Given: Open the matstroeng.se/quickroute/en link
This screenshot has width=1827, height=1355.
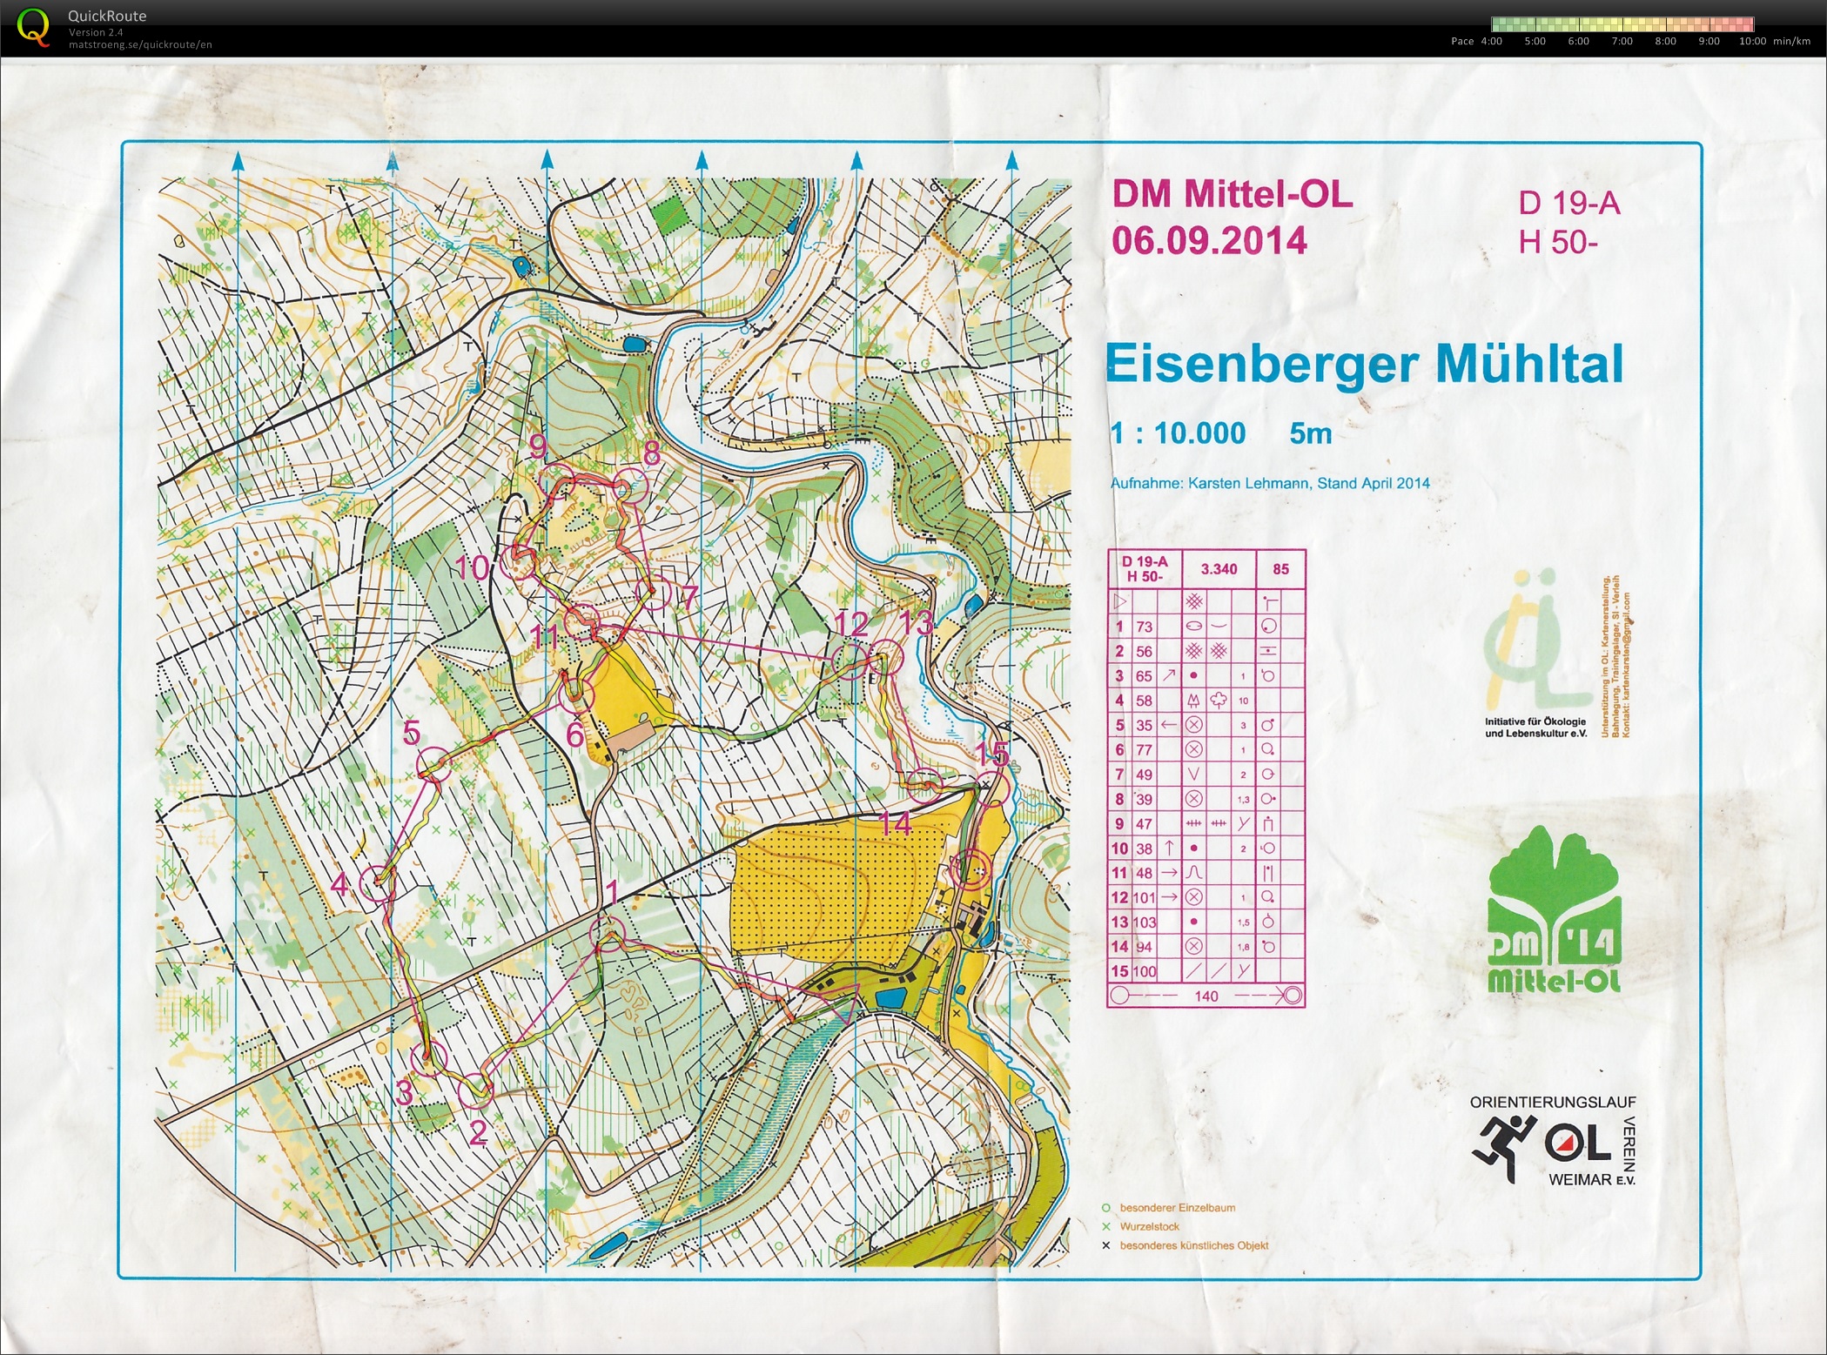Looking at the screenshot, I should coord(140,44).
